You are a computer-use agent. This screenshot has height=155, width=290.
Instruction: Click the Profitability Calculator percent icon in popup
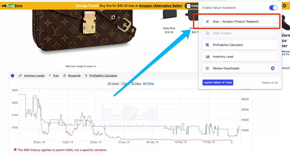click(207, 45)
